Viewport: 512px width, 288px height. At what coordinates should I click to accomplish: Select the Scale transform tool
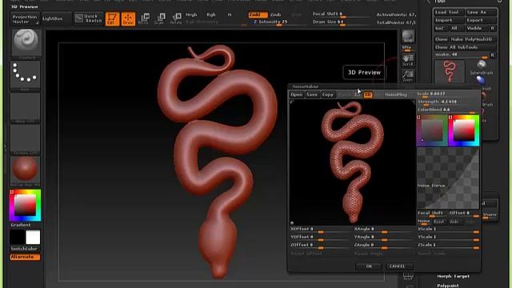click(160, 18)
